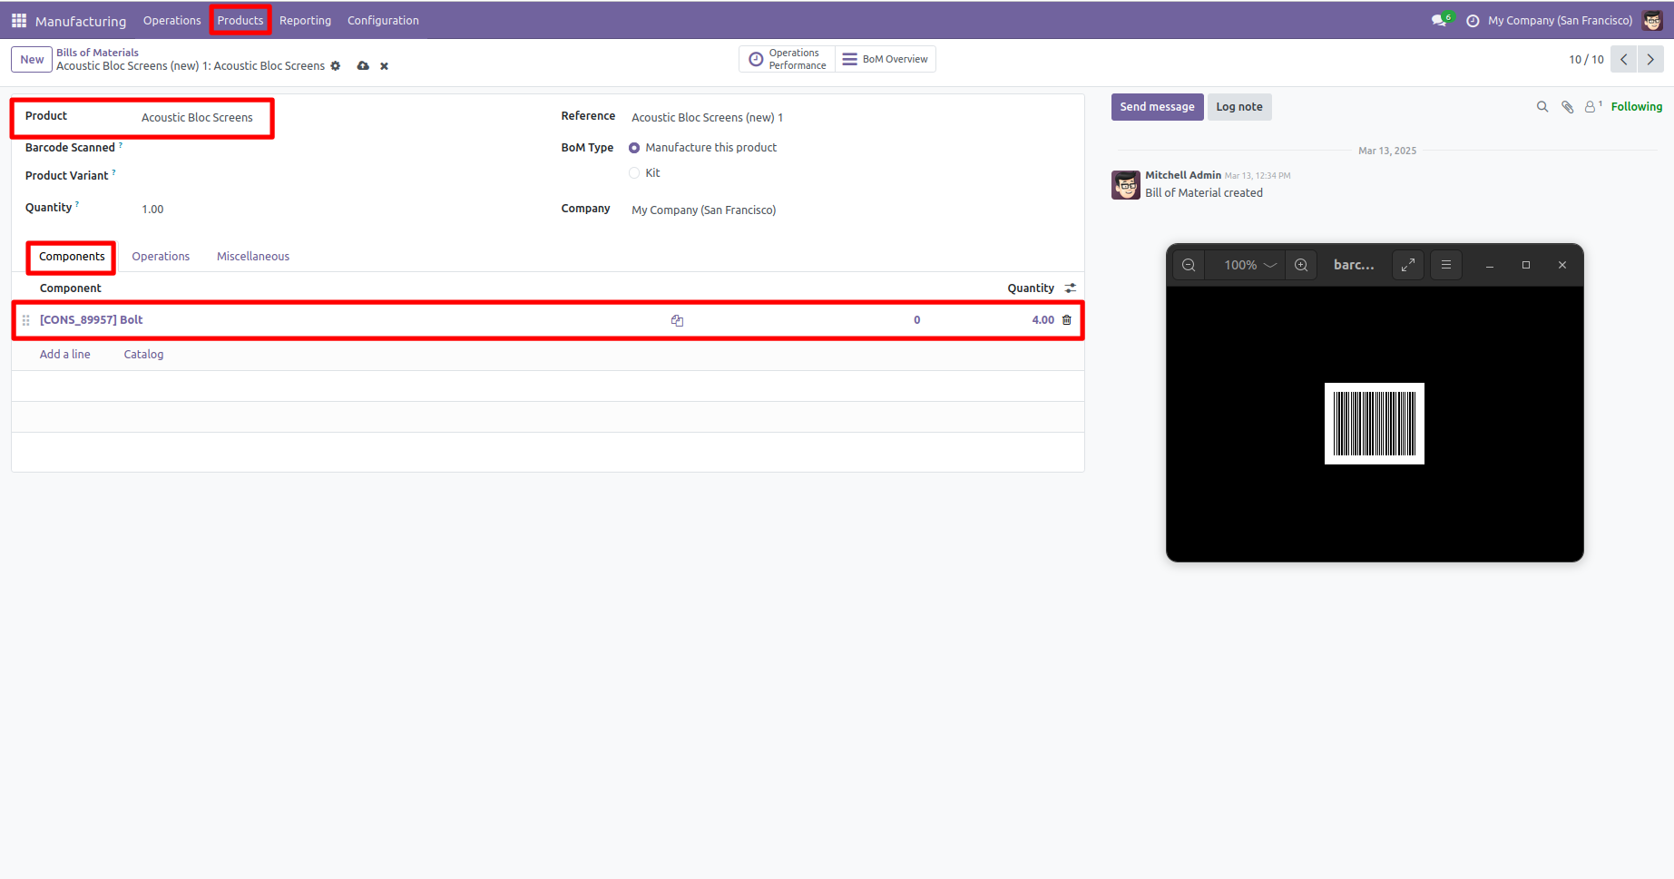Go to next record arrow
Screen dimensions: 1674x879
[x=1650, y=59]
